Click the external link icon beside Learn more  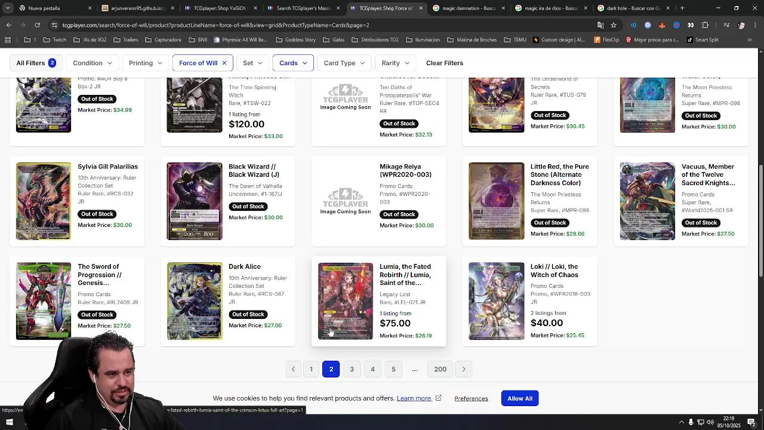pos(438,398)
